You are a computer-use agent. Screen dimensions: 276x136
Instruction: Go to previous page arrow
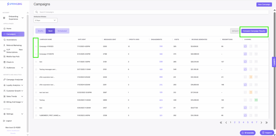tap(226, 123)
